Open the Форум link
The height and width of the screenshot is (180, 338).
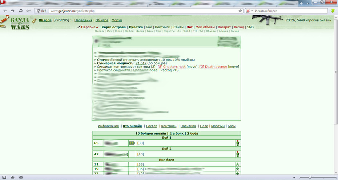(117, 20)
